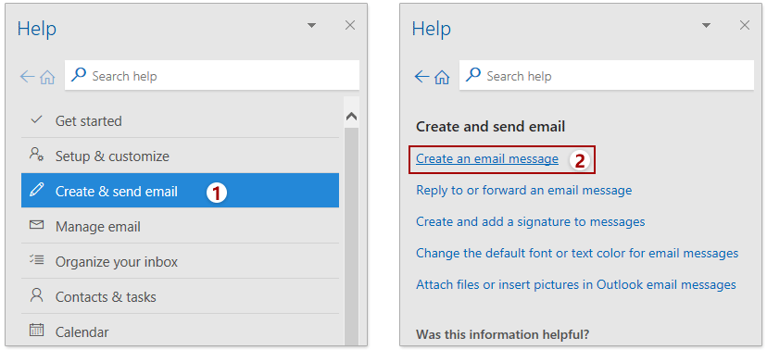
Task: Open the Organize your inbox topic
Action: point(180,261)
